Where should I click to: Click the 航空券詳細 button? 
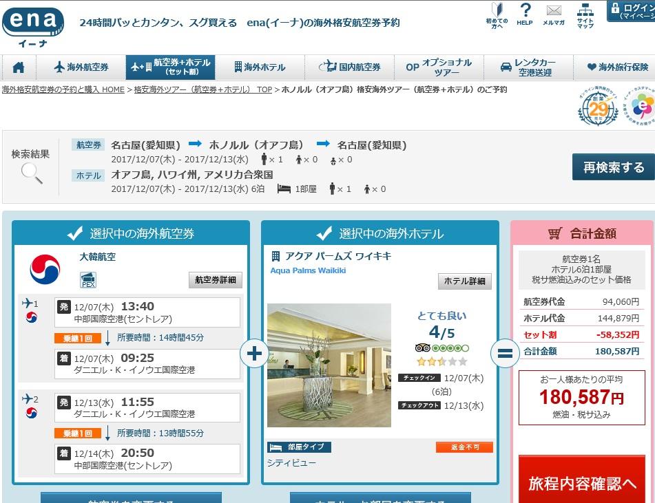216,280
